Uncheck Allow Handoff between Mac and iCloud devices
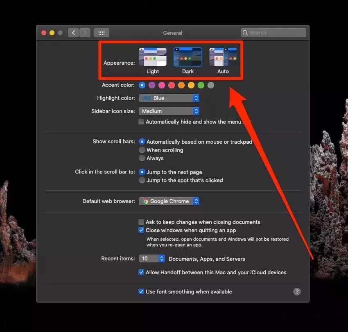348x332 pixels. tap(141, 272)
